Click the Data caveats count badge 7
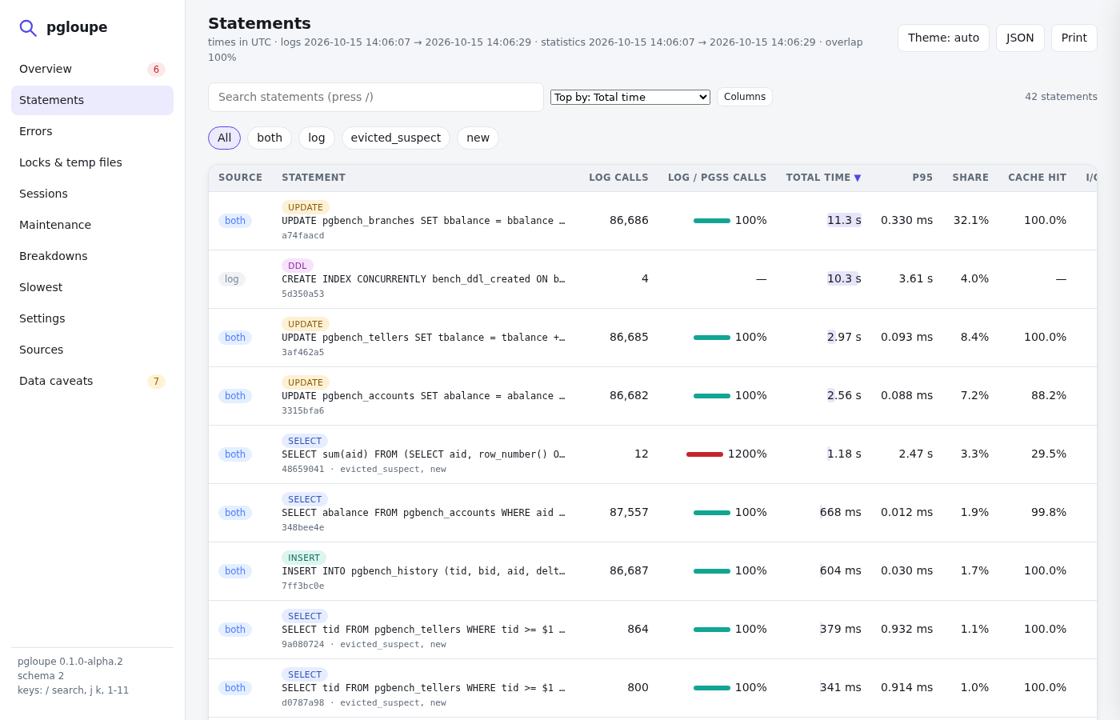This screenshot has width=1120, height=720. pos(156,382)
